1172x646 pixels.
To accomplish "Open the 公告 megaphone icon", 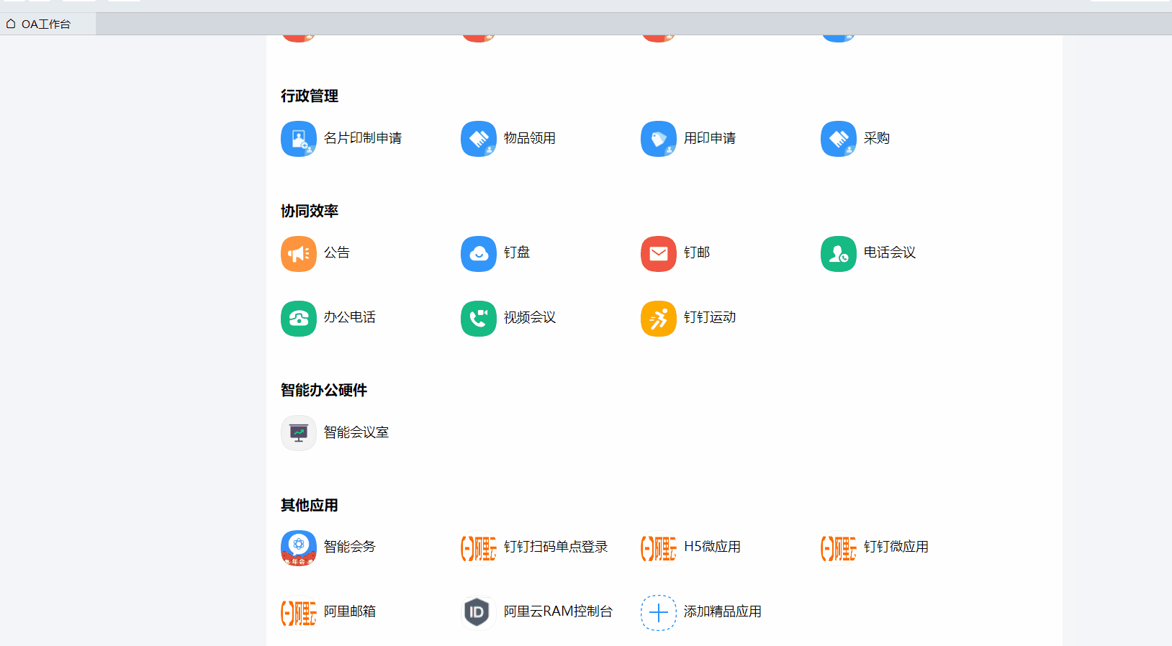I will pos(299,254).
